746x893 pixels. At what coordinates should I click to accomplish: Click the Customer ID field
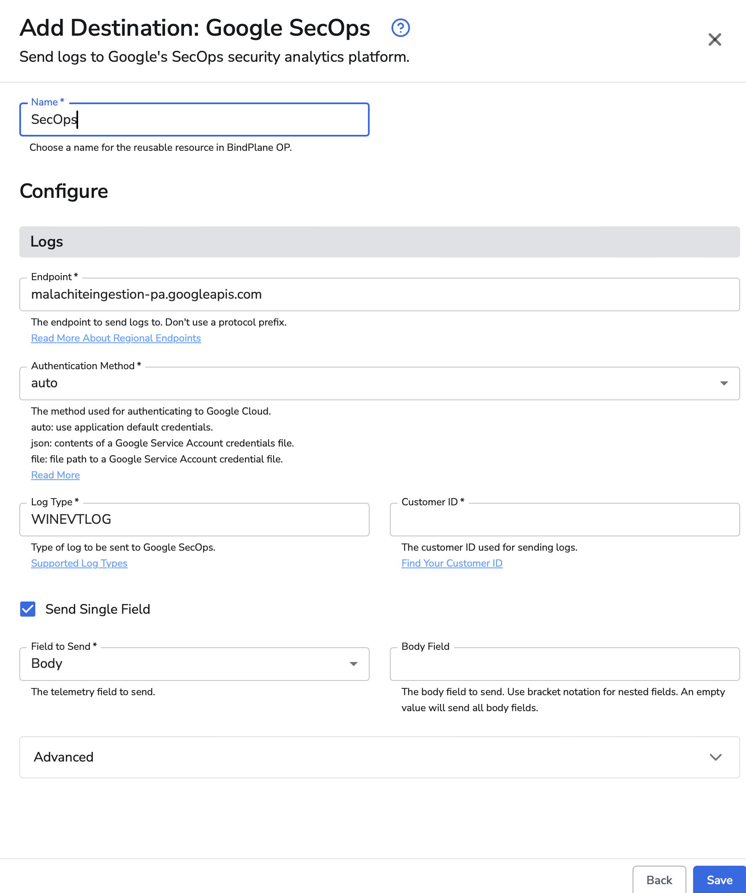(x=565, y=519)
